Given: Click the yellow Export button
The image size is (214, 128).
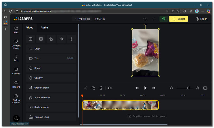Looking at the screenshot, I should 178,19.
